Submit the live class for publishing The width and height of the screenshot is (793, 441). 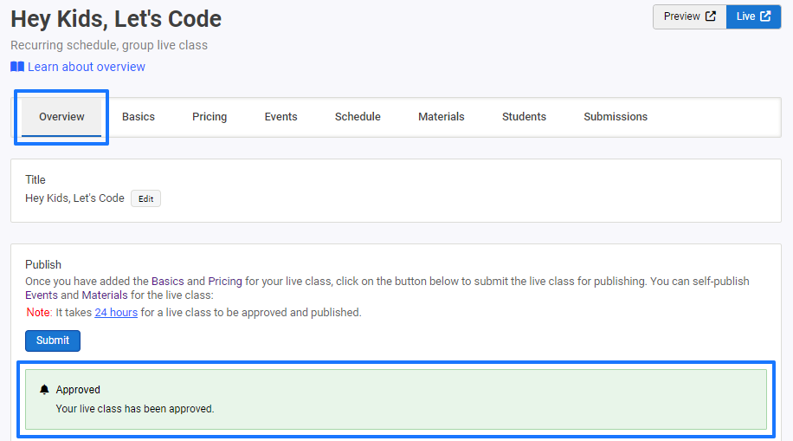click(x=53, y=340)
